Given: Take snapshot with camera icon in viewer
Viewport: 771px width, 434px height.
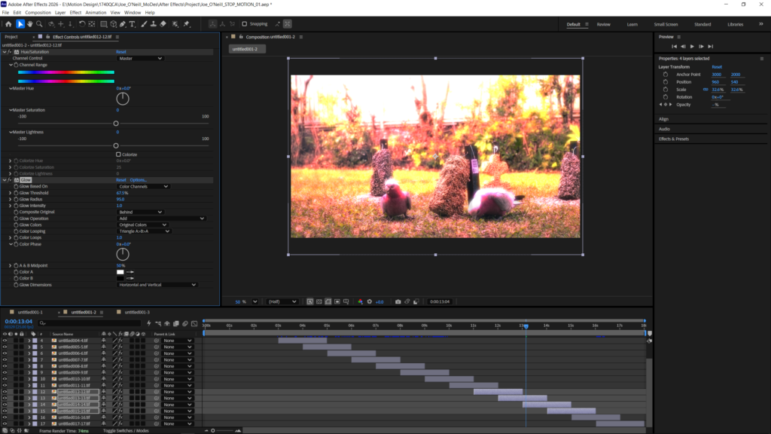Looking at the screenshot, I should click(398, 301).
